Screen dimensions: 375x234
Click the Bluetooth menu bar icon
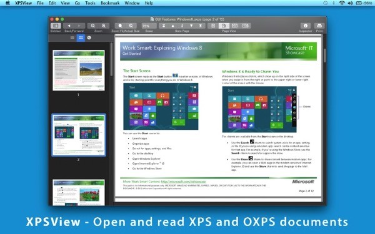[x=334, y=3]
